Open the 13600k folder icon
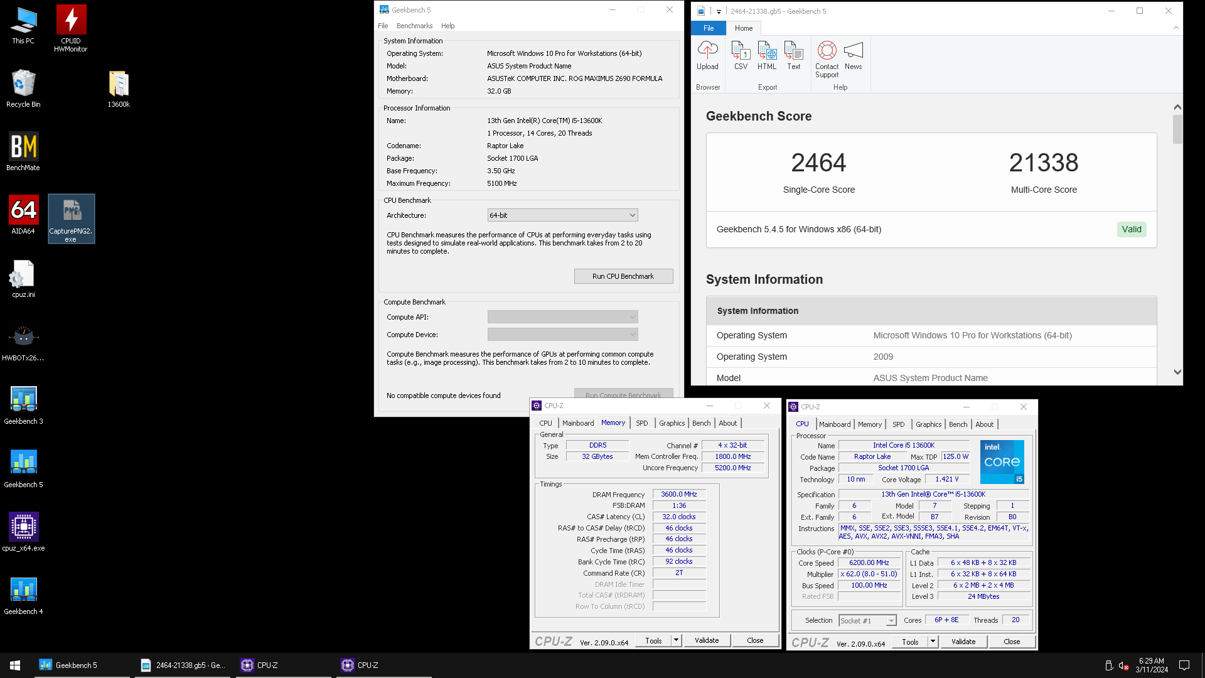Viewport: 1205px width, 678px height. pyautogui.click(x=119, y=89)
